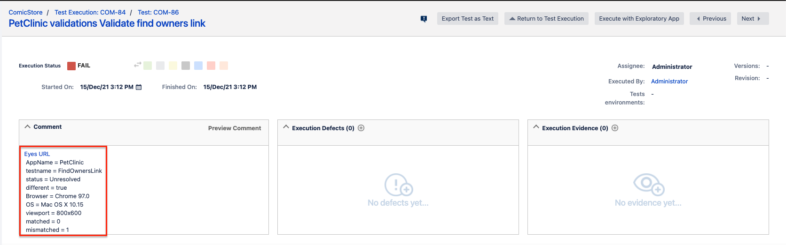This screenshot has width=786, height=245.
Task: Click the change status arrows icon
Action: coord(138,65)
